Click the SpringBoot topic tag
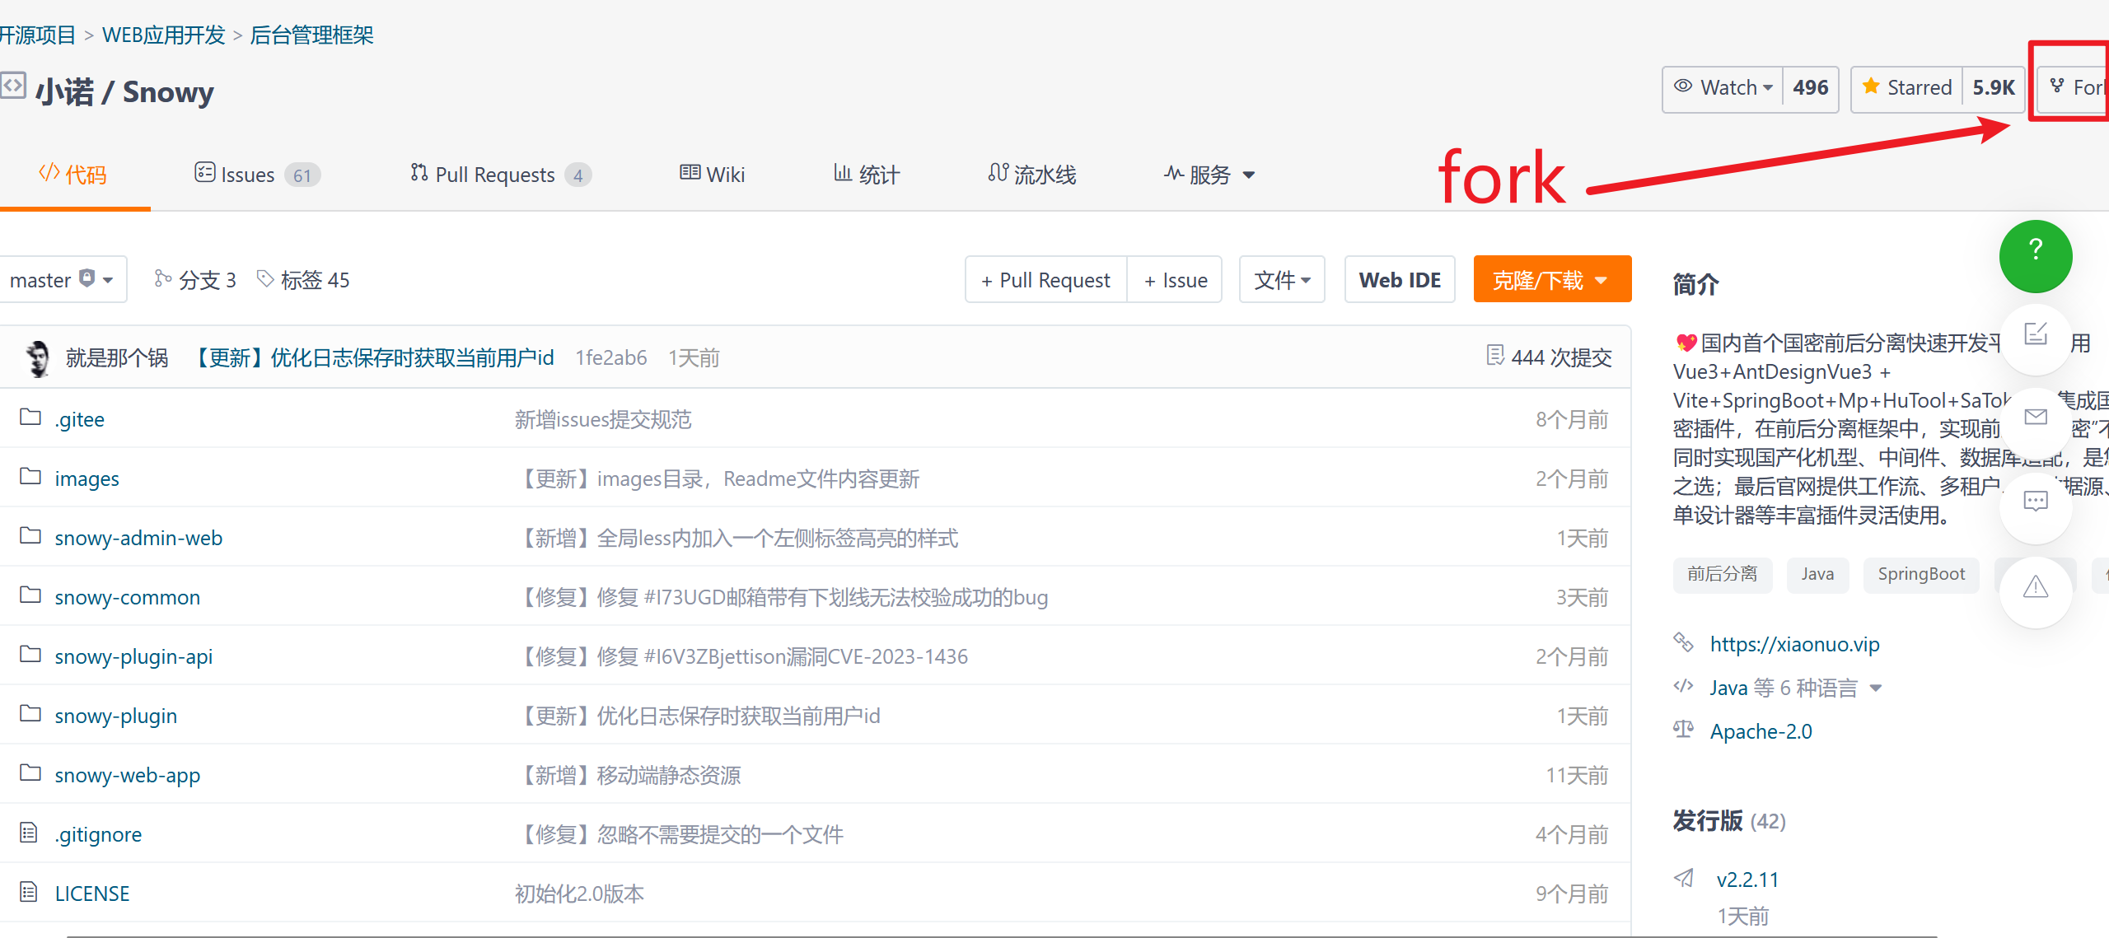2109x938 pixels. 1920,574
